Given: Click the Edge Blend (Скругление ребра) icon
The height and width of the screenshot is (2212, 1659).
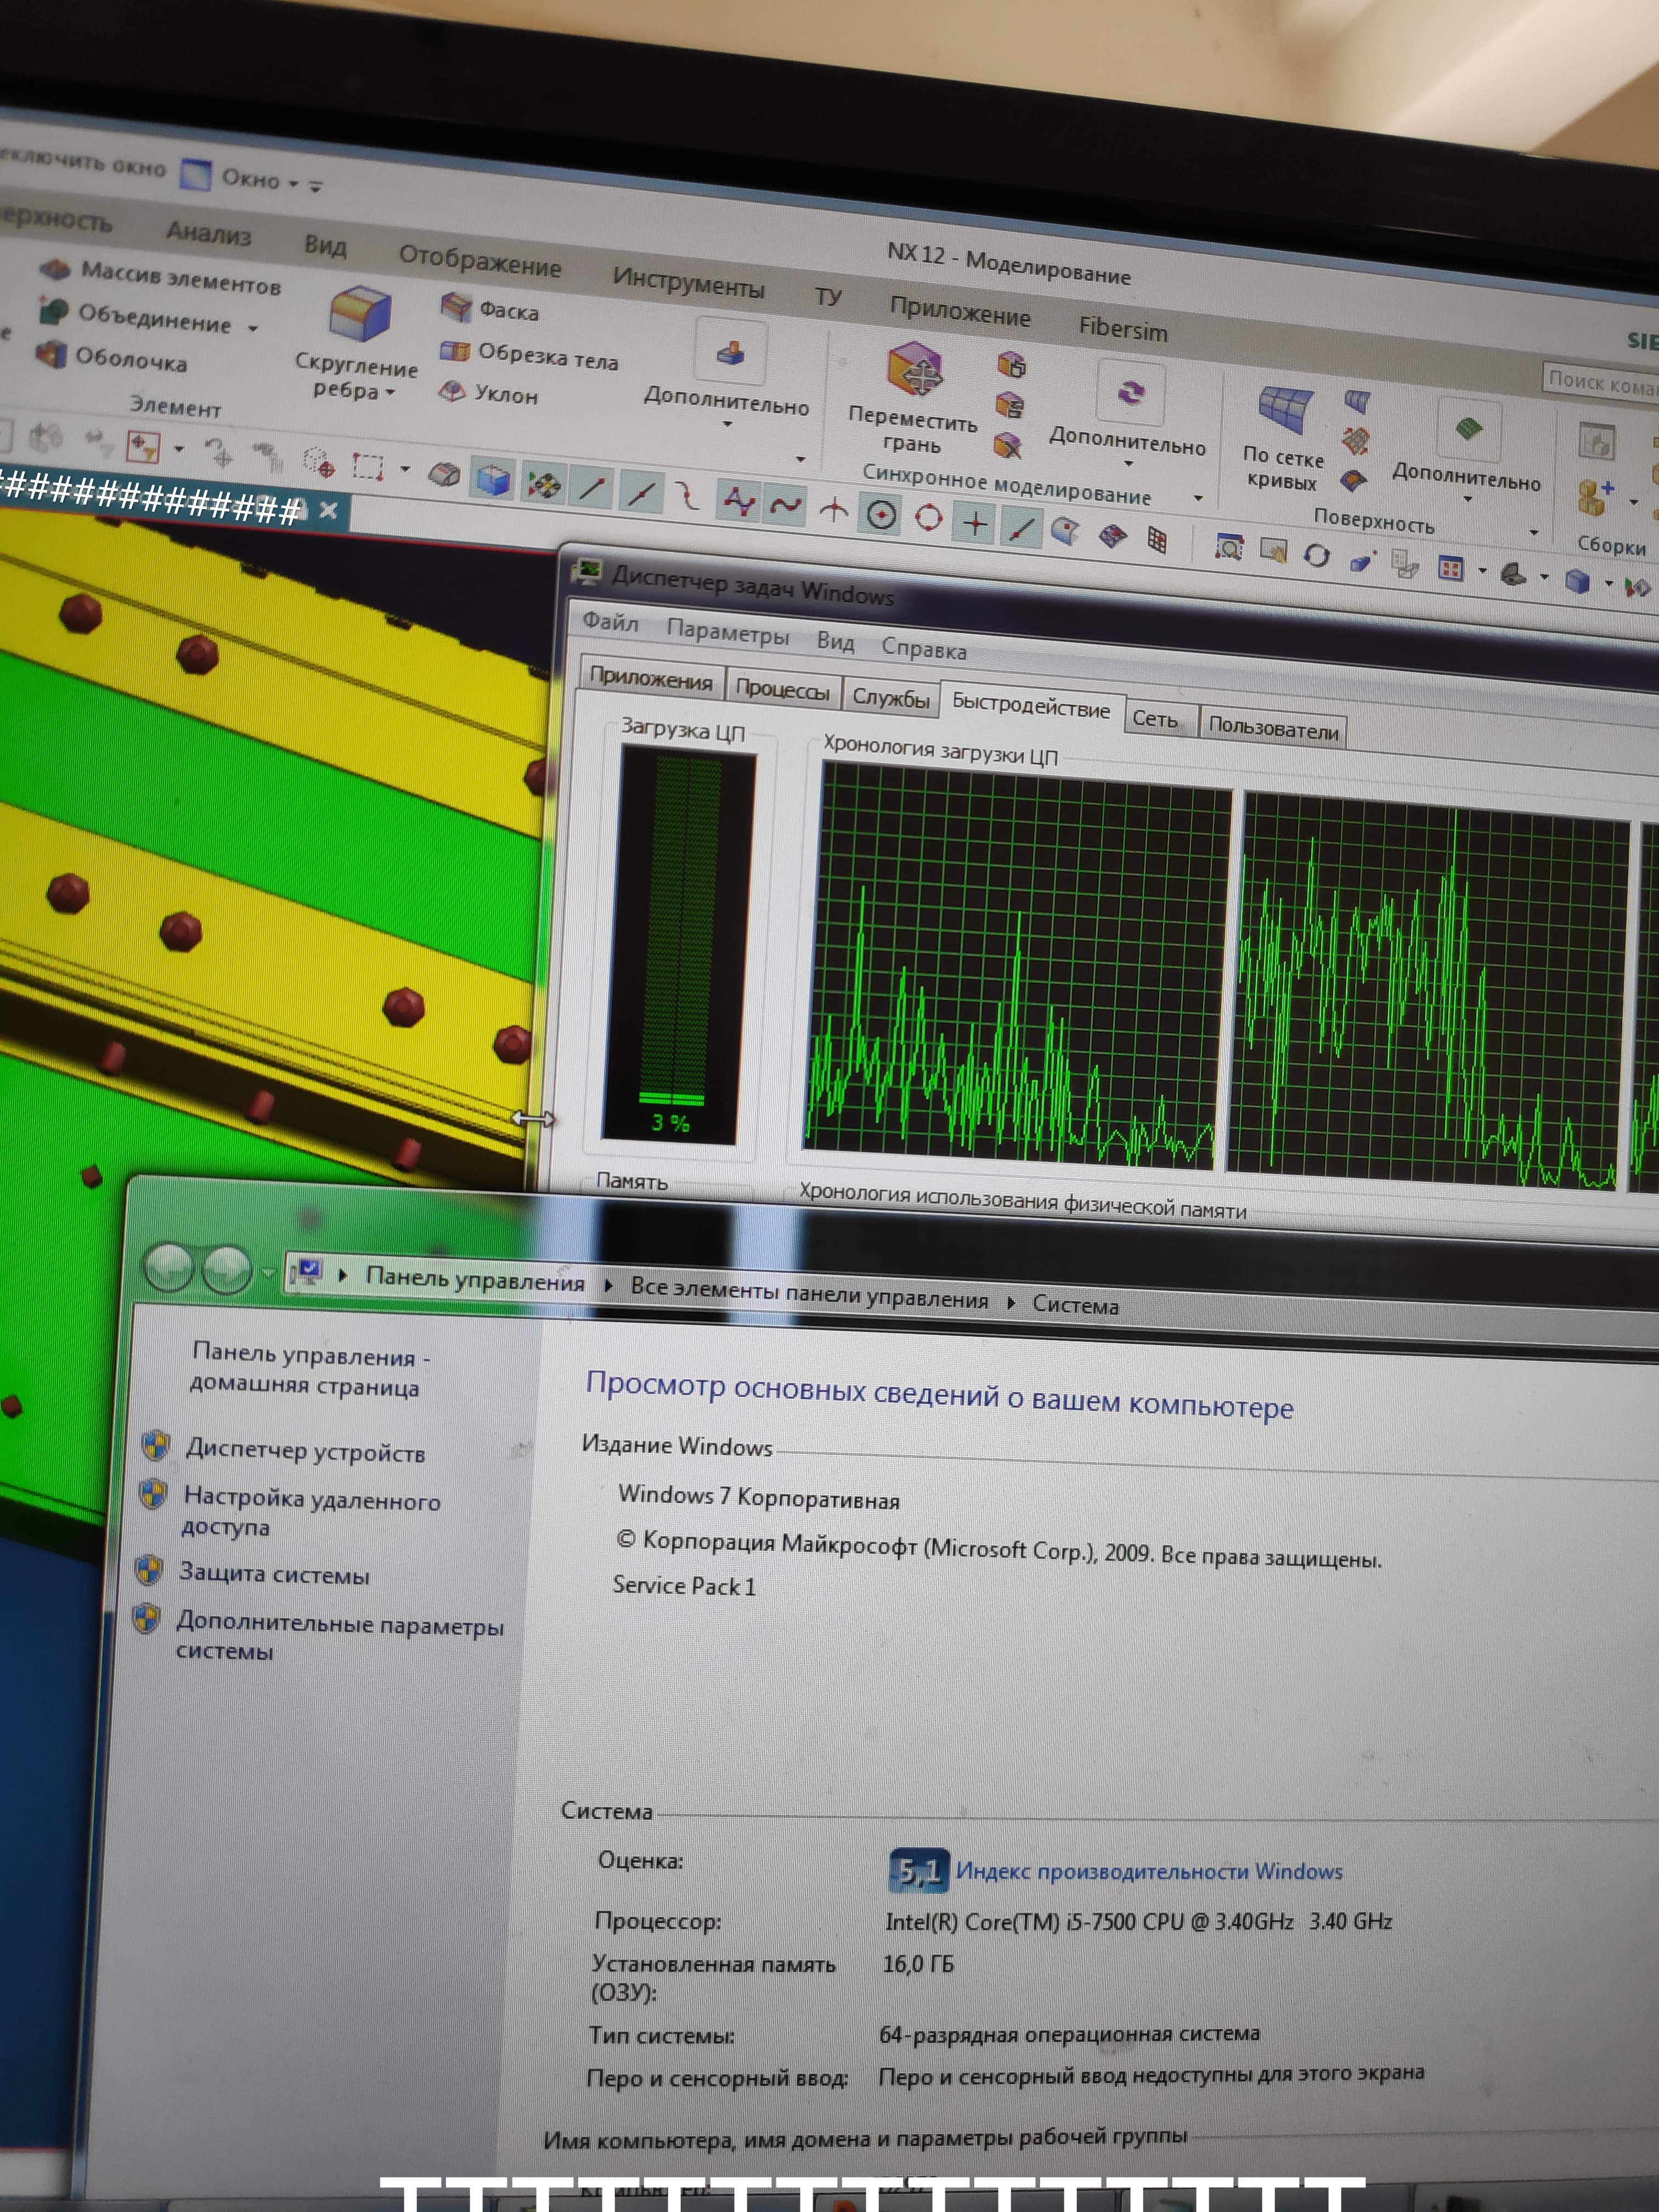Looking at the screenshot, I should point(359,312).
